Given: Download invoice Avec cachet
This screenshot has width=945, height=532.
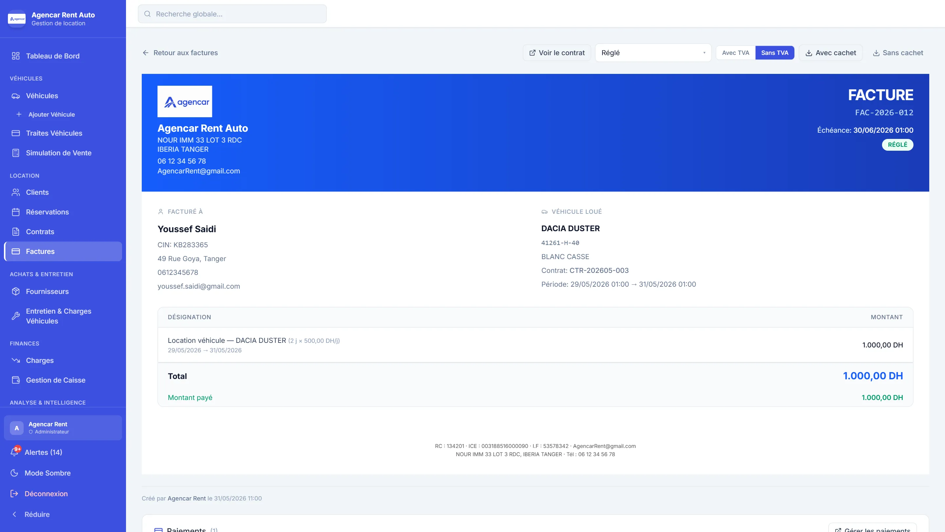Looking at the screenshot, I should (830, 53).
